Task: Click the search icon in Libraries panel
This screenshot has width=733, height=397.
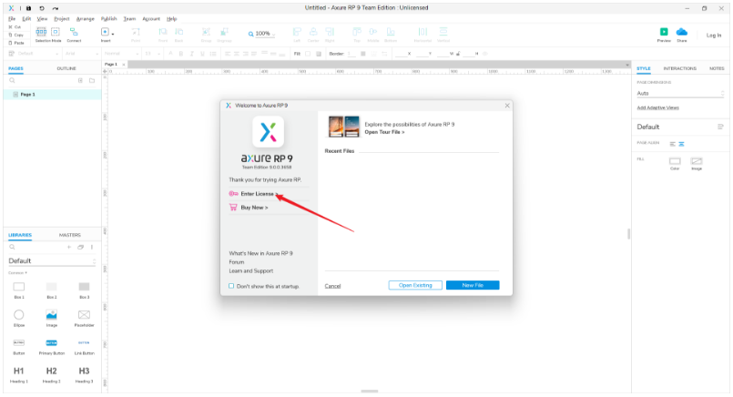Action: (x=12, y=247)
